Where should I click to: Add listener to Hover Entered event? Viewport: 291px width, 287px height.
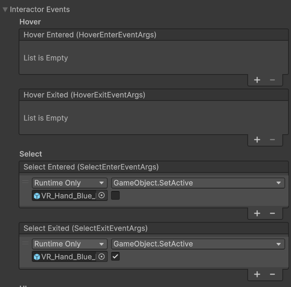point(257,80)
